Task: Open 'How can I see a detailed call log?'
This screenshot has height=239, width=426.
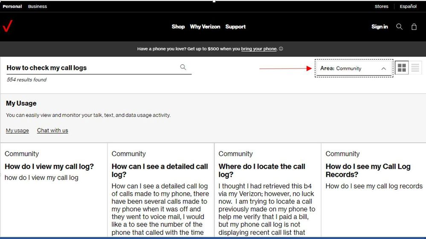Action: (160, 170)
